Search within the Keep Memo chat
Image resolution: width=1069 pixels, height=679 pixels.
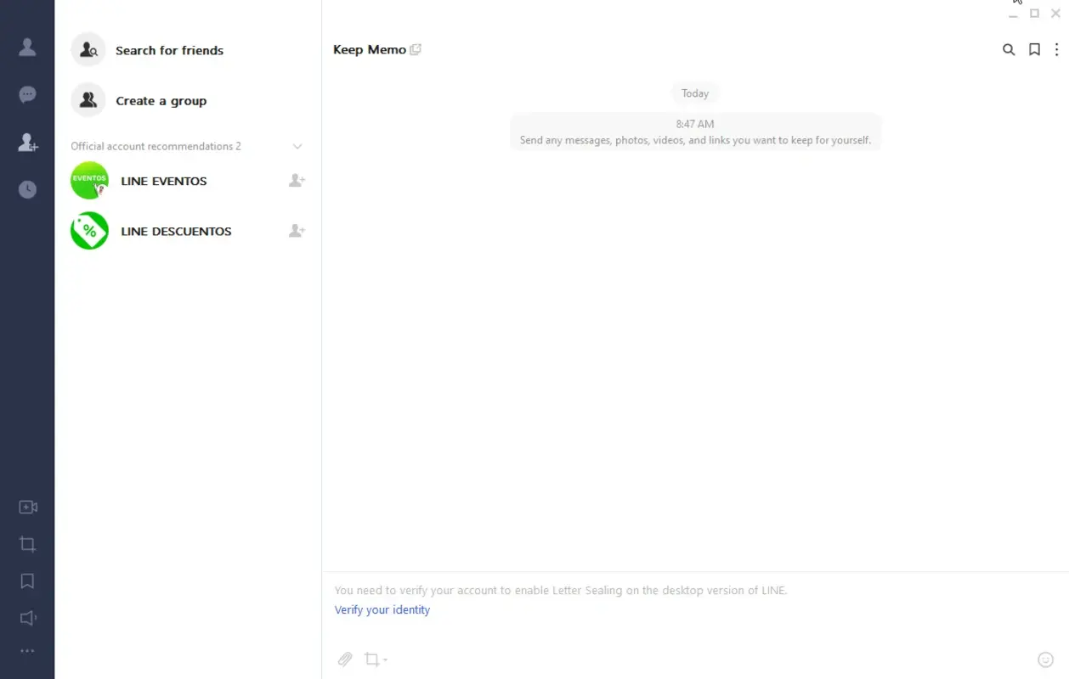coord(1009,49)
